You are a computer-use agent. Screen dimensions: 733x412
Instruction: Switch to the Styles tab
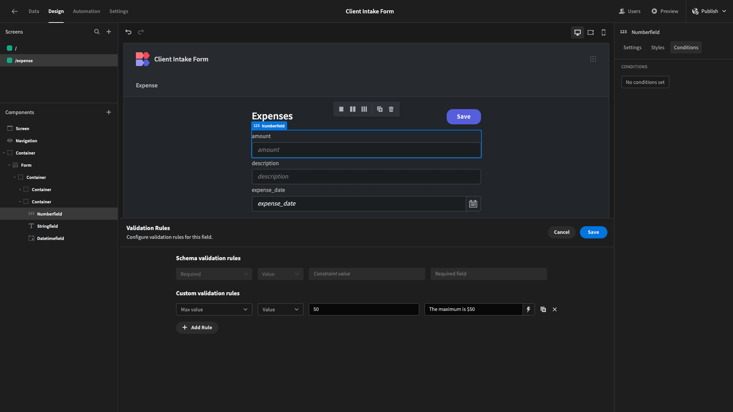[657, 47]
